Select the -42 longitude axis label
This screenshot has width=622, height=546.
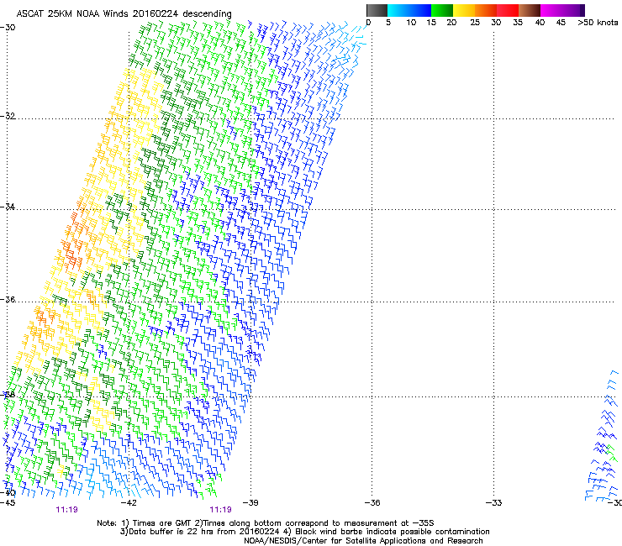129,503
